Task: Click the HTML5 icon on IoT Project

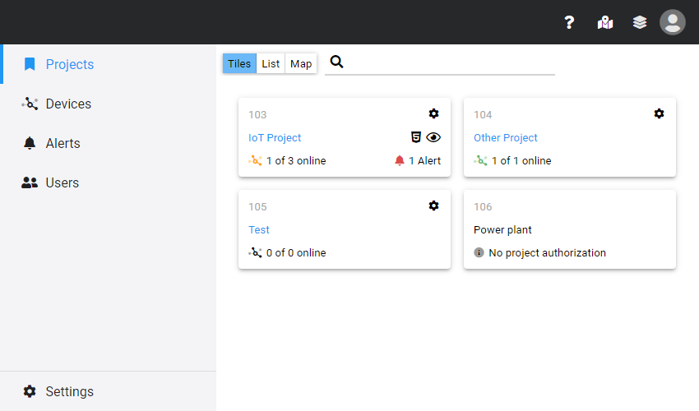Action: click(x=416, y=137)
